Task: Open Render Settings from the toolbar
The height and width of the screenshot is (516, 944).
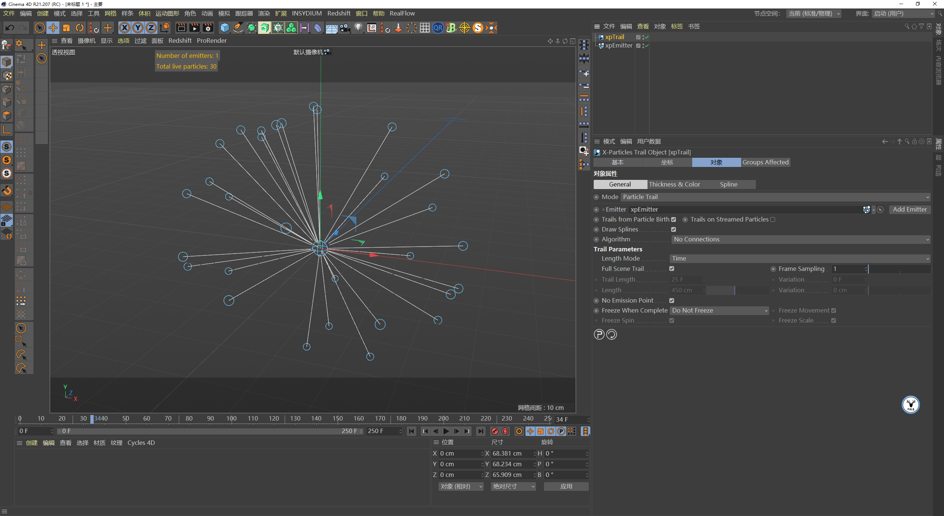Action: pos(208,28)
